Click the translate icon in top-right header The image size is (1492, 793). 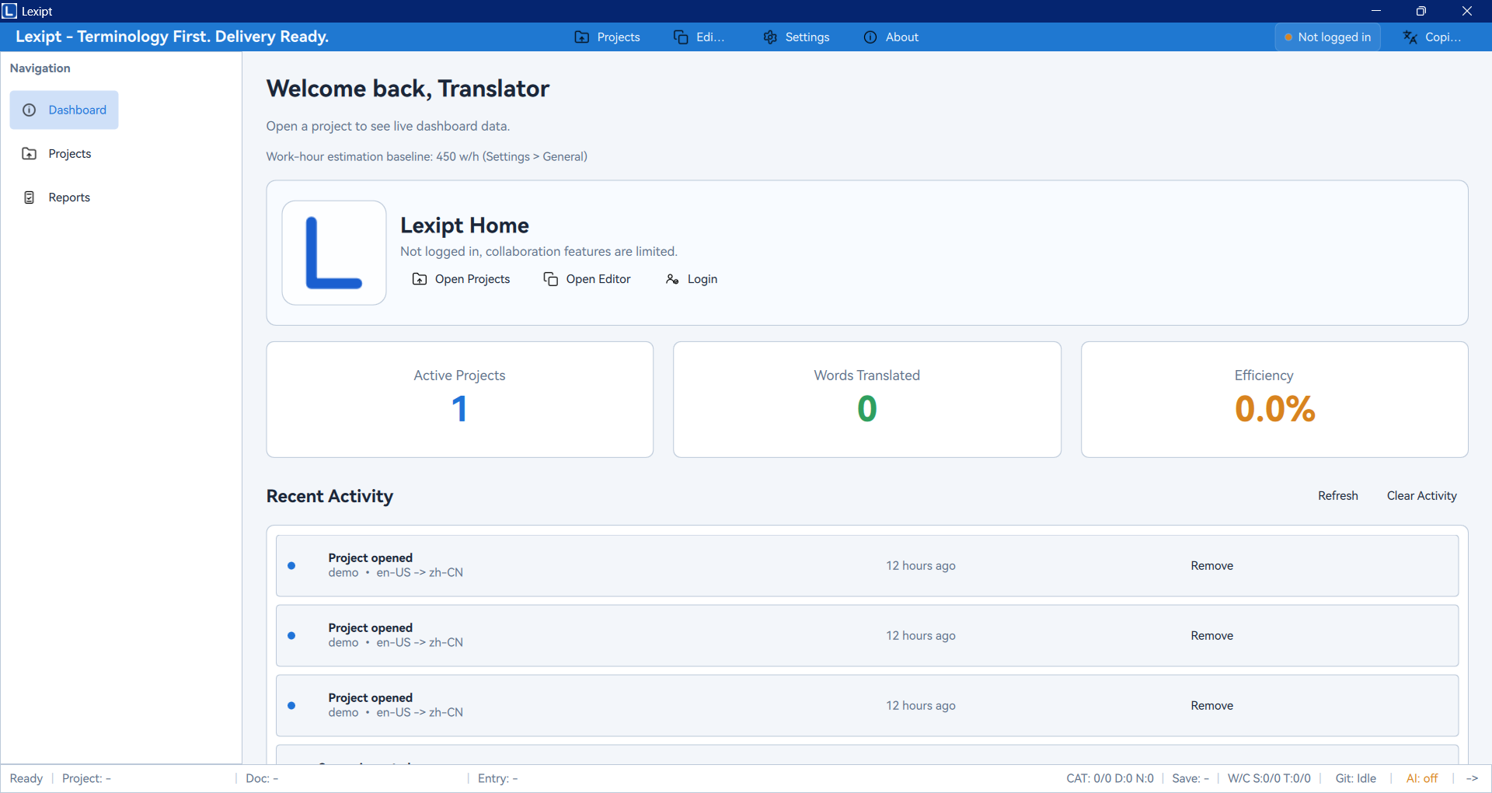[x=1410, y=37]
